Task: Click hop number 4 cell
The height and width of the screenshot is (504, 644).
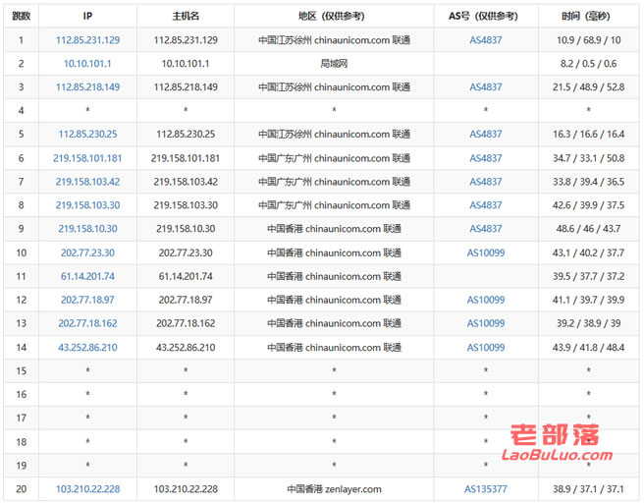Action: (21, 110)
